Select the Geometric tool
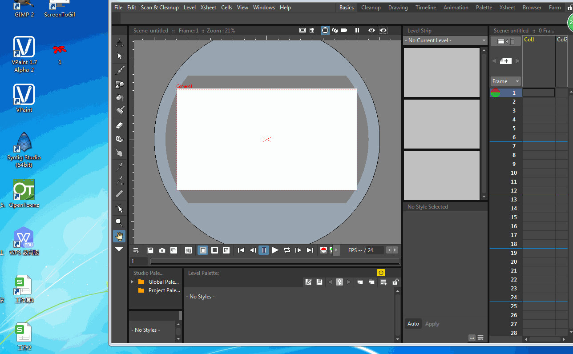Viewport: 573px width, 354px height. 119,84
